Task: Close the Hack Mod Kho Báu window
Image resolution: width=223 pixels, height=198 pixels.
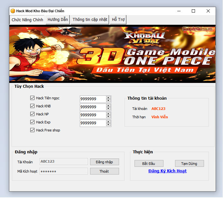Action: tap(208, 11)
